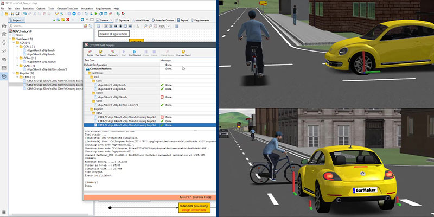Open the Help menu
The height and width of the screenshot is (217, 434).
coord(116,9)
